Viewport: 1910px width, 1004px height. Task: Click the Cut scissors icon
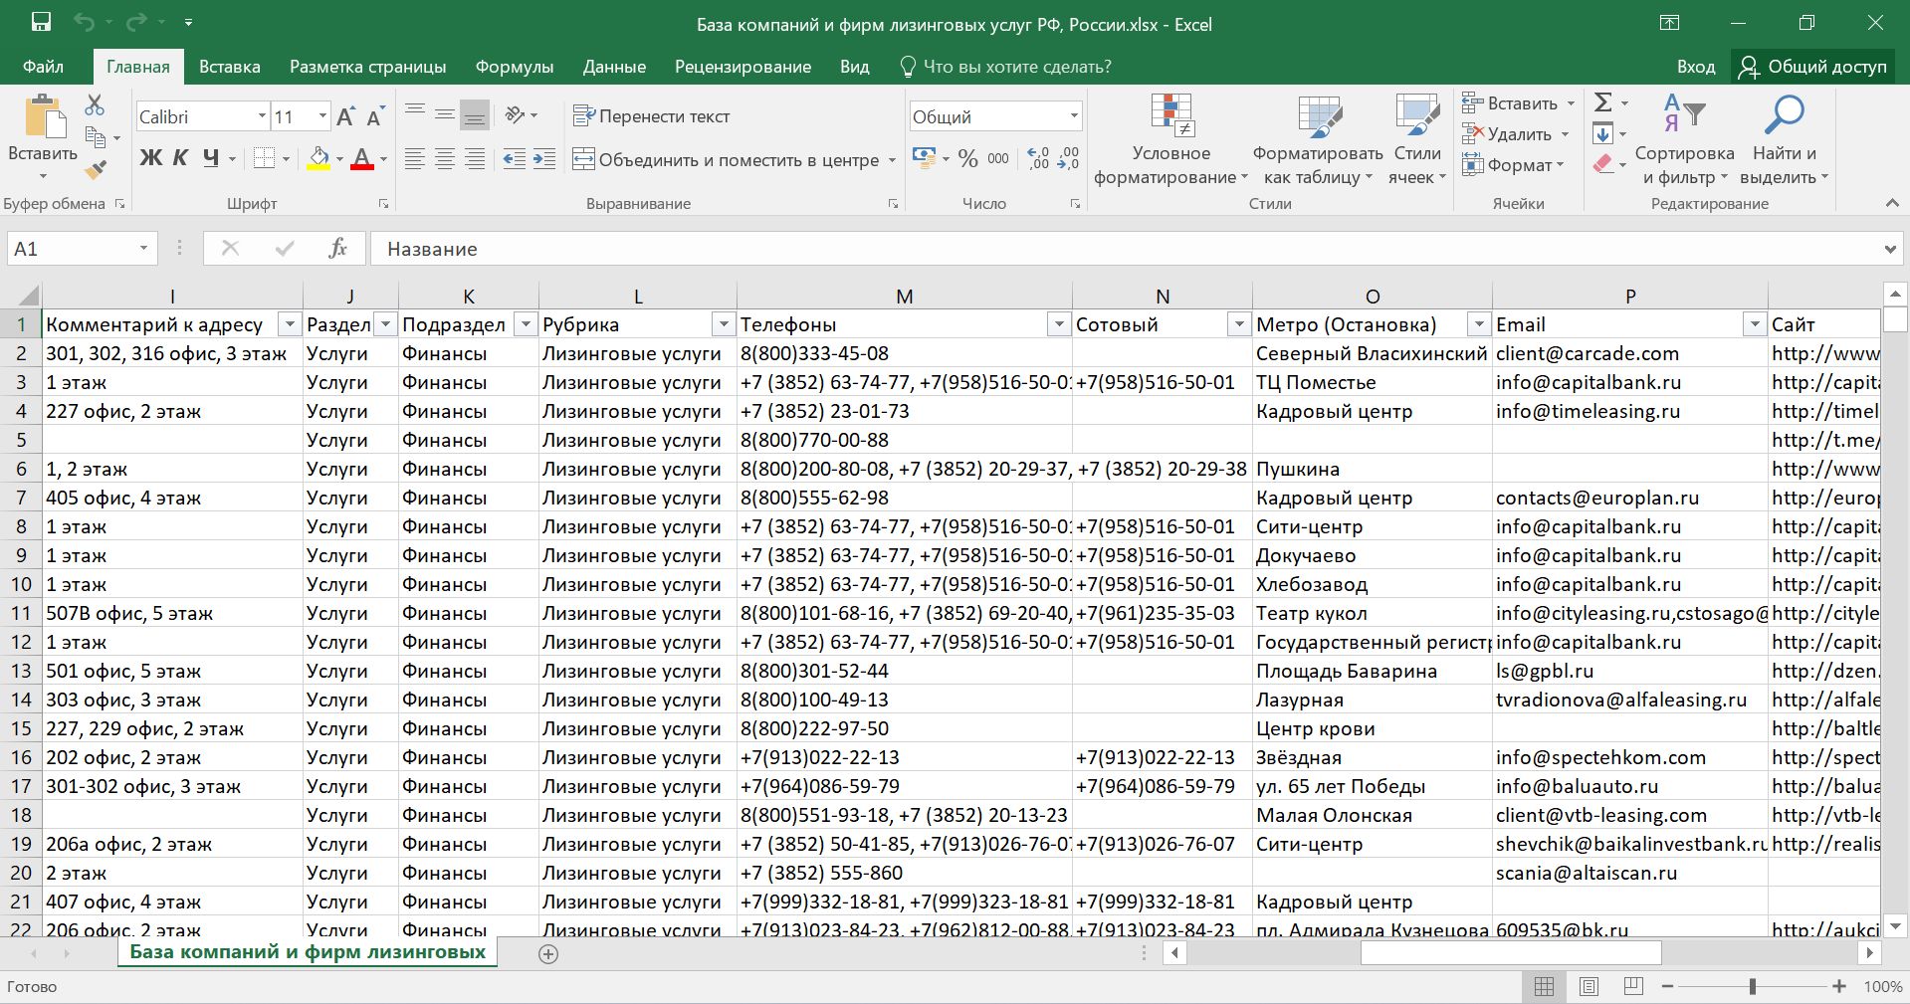click(95, 104)
